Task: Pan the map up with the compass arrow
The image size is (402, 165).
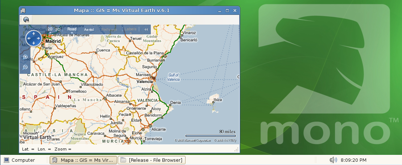Action: 34,34
